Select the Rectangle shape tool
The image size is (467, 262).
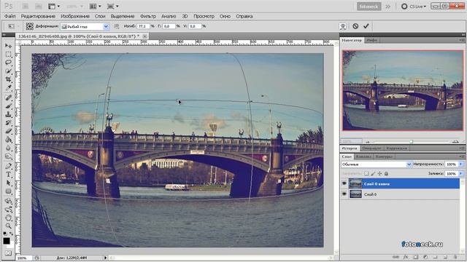click(8, 191)
